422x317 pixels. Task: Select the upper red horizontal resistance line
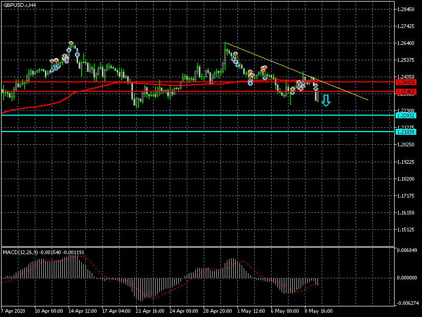tap(158, 82)
